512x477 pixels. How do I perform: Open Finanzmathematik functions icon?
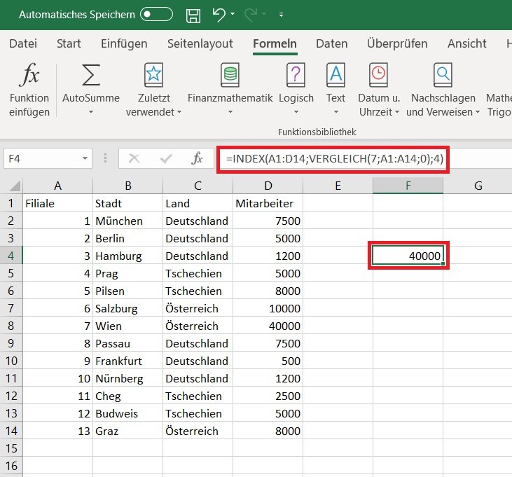[x=229, y=74]
